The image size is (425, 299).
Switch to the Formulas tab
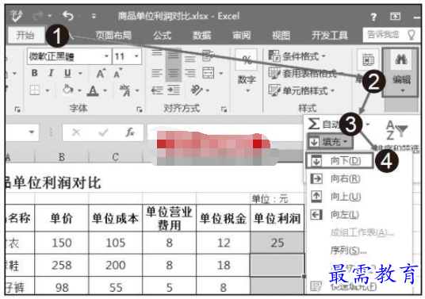[162, 35]
